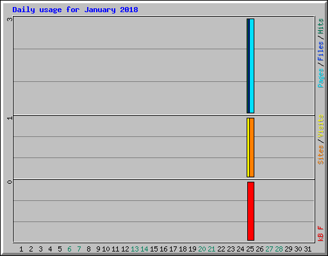Click day '11' on the x-axis
This screenshot has width=328, height=256.
click(115, 249)
